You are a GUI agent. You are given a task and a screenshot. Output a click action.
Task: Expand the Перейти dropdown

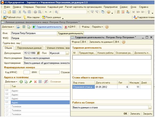[x=97, y=27]
